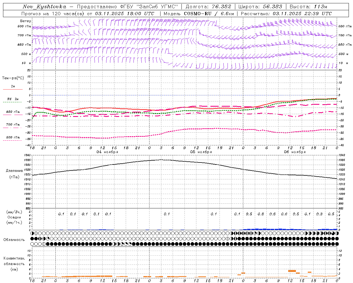
Task: Click the 'Конвективн.' convective cloud label
Action: 14,258
